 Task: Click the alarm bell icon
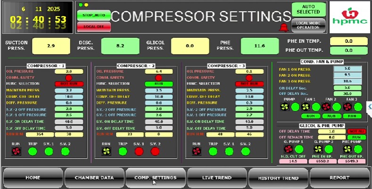pyautogui.click(x=283, y=28)
